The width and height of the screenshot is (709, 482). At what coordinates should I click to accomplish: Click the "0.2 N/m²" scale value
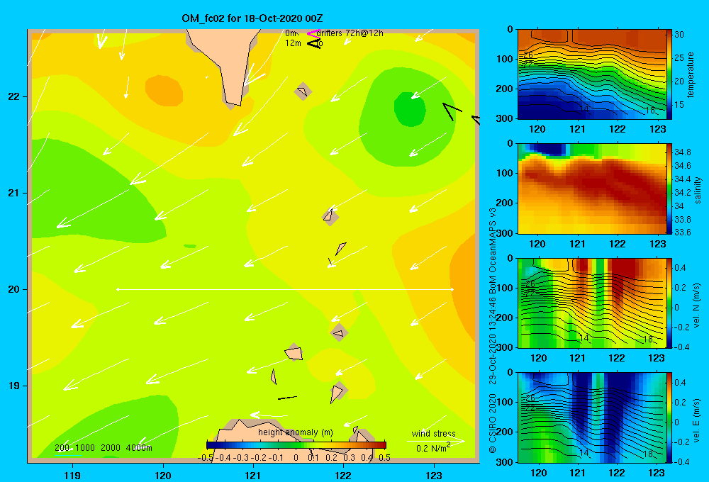click(x=433, y=448)
